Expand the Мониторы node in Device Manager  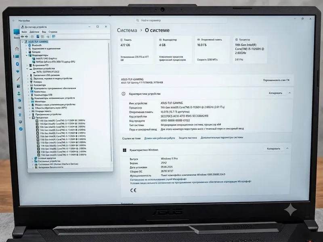click(29, 102)
